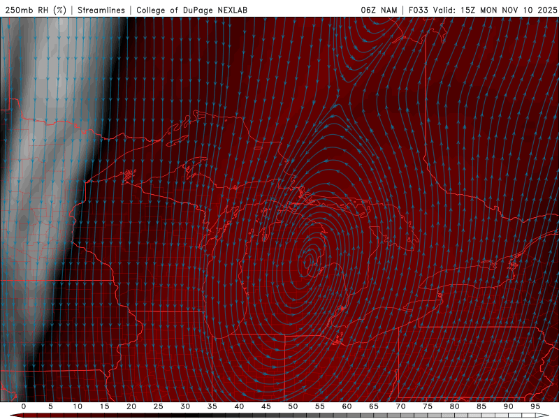Click the streamline vortex center over Michigan

tap(309, 261)
